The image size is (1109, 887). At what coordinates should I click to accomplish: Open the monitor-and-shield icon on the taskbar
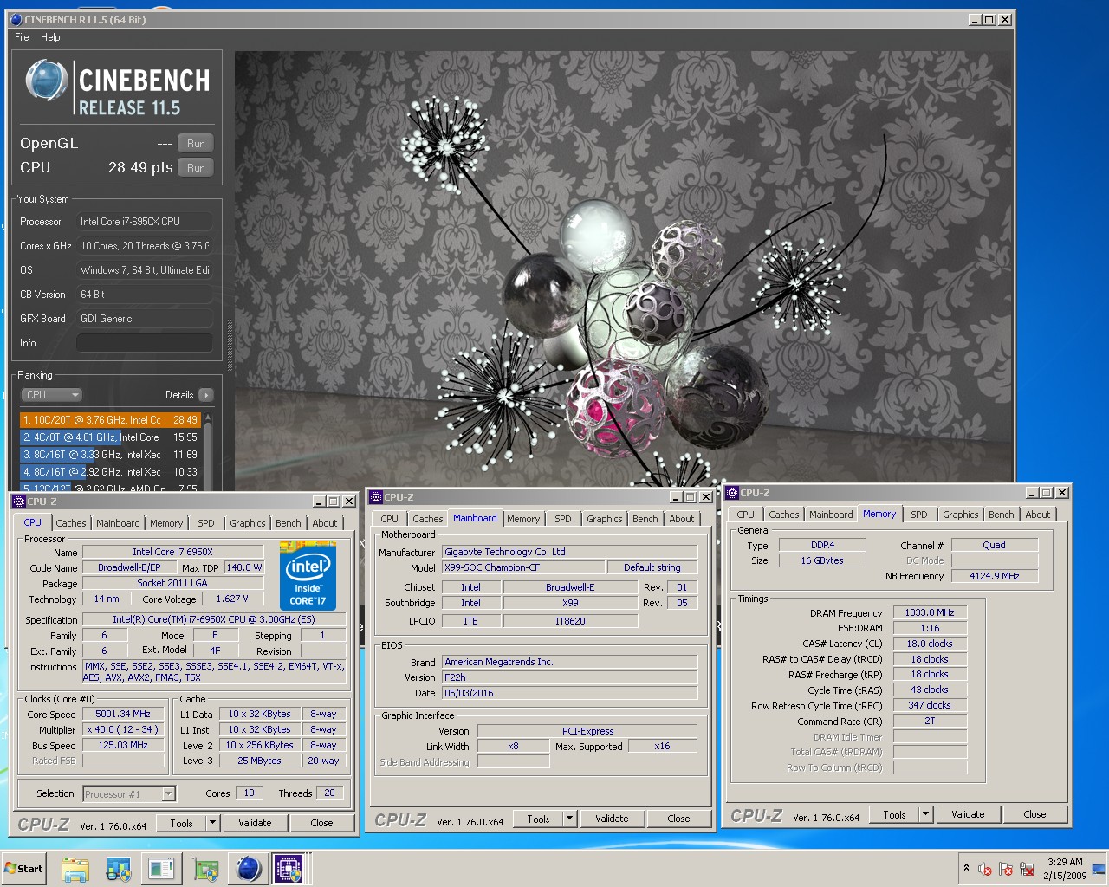(x=118, y=869)
